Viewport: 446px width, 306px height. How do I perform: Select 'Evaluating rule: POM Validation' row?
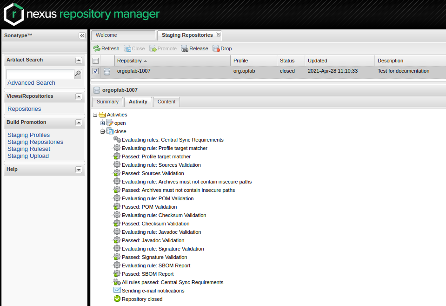click(158, 198)
